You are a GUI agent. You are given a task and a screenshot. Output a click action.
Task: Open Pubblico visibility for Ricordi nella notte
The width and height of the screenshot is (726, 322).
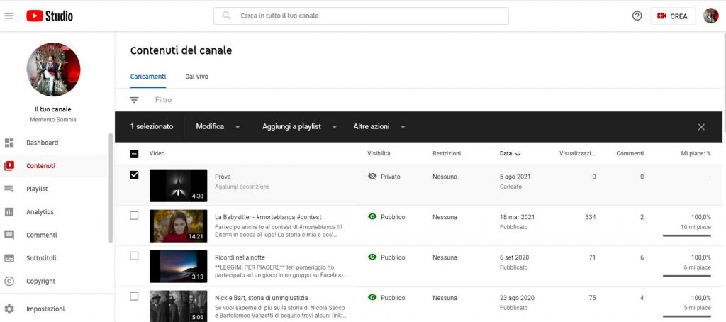click(393, 257)
